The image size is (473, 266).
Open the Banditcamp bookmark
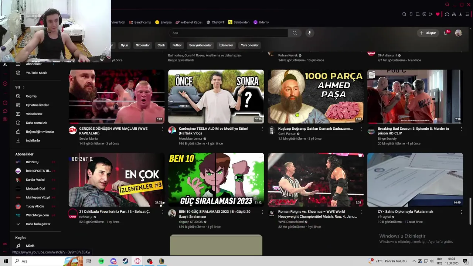(x=140, y=22)
